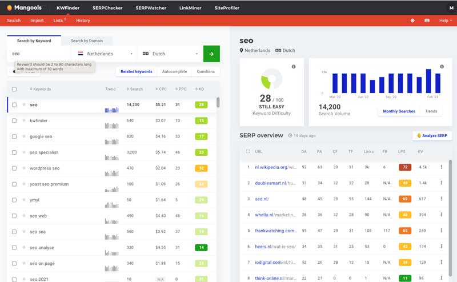Open SERPChecker tool
Image resolution: width=457 pixels, height=282 pixels.
[x=107, y=8]
